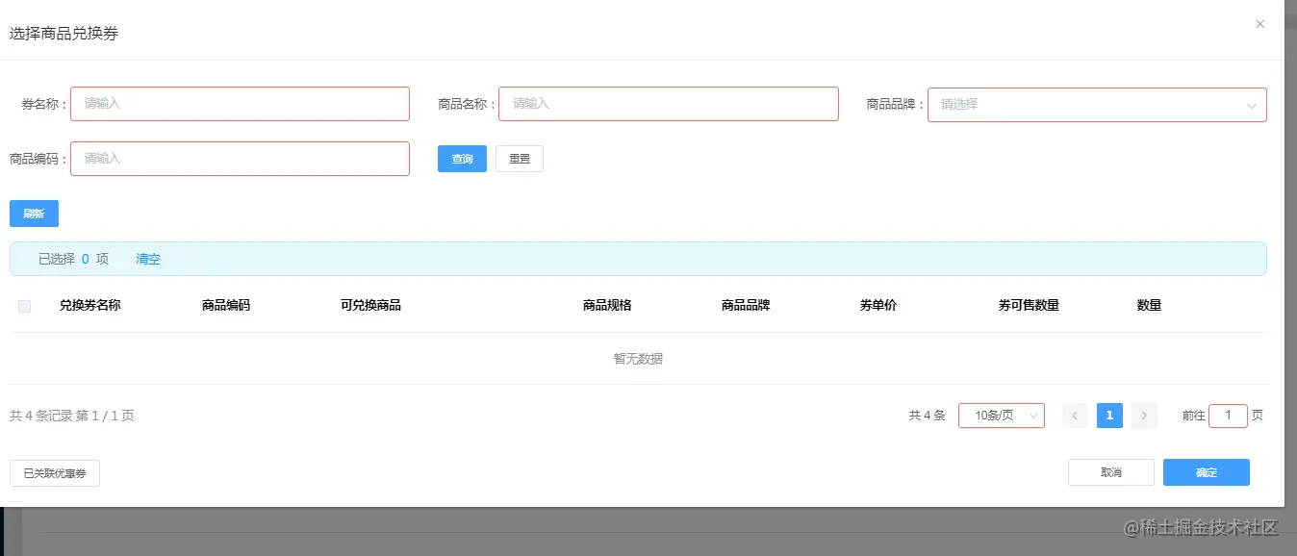Click the 确定 button

1207,472
